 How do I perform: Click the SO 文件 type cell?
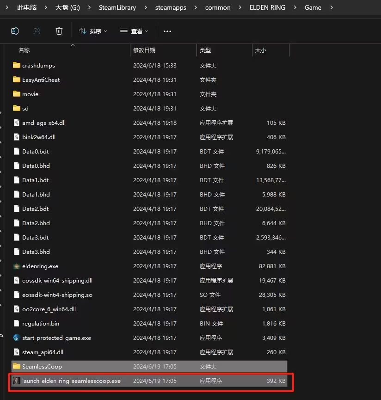pos(210,295)
